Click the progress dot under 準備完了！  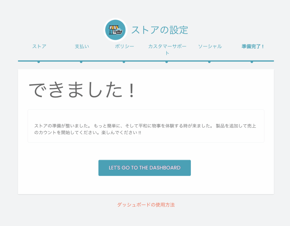252,62
